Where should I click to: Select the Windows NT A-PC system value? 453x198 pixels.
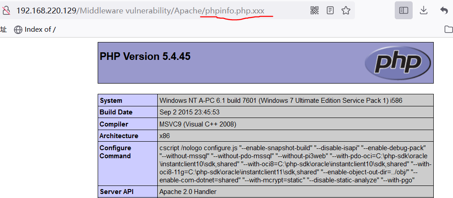(281, 101)
